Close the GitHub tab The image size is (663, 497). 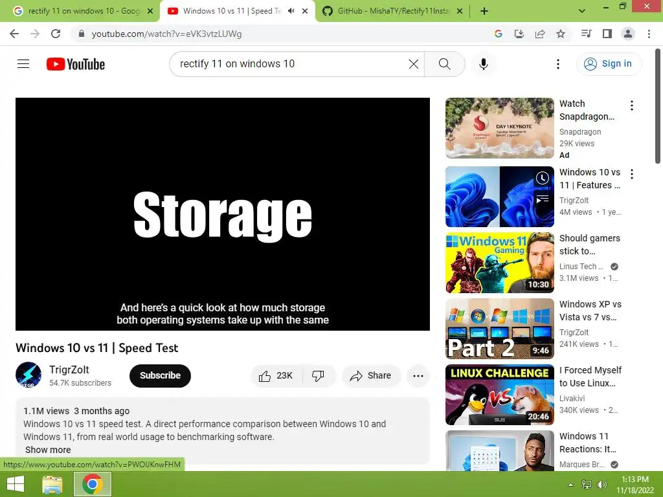click(x=460, y=11)
